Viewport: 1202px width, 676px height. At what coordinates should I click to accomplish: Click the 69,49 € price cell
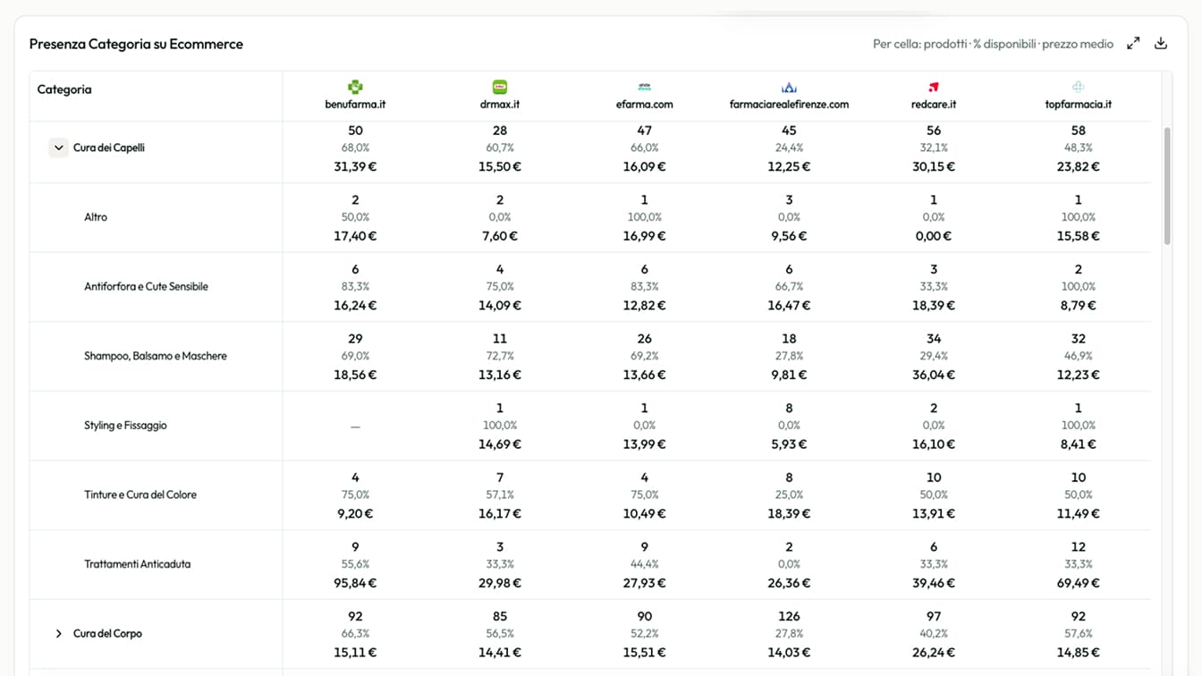pyautogui.click(x=1078, y=583)
